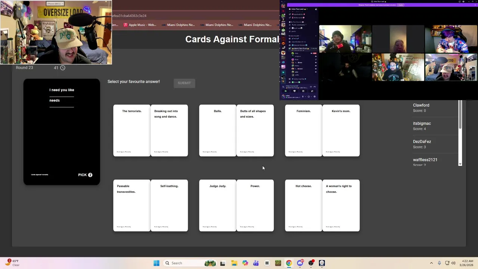478x269 pixels.
Task: Click player name Clawford in scoreboard
Action: [x=421, y=105]
